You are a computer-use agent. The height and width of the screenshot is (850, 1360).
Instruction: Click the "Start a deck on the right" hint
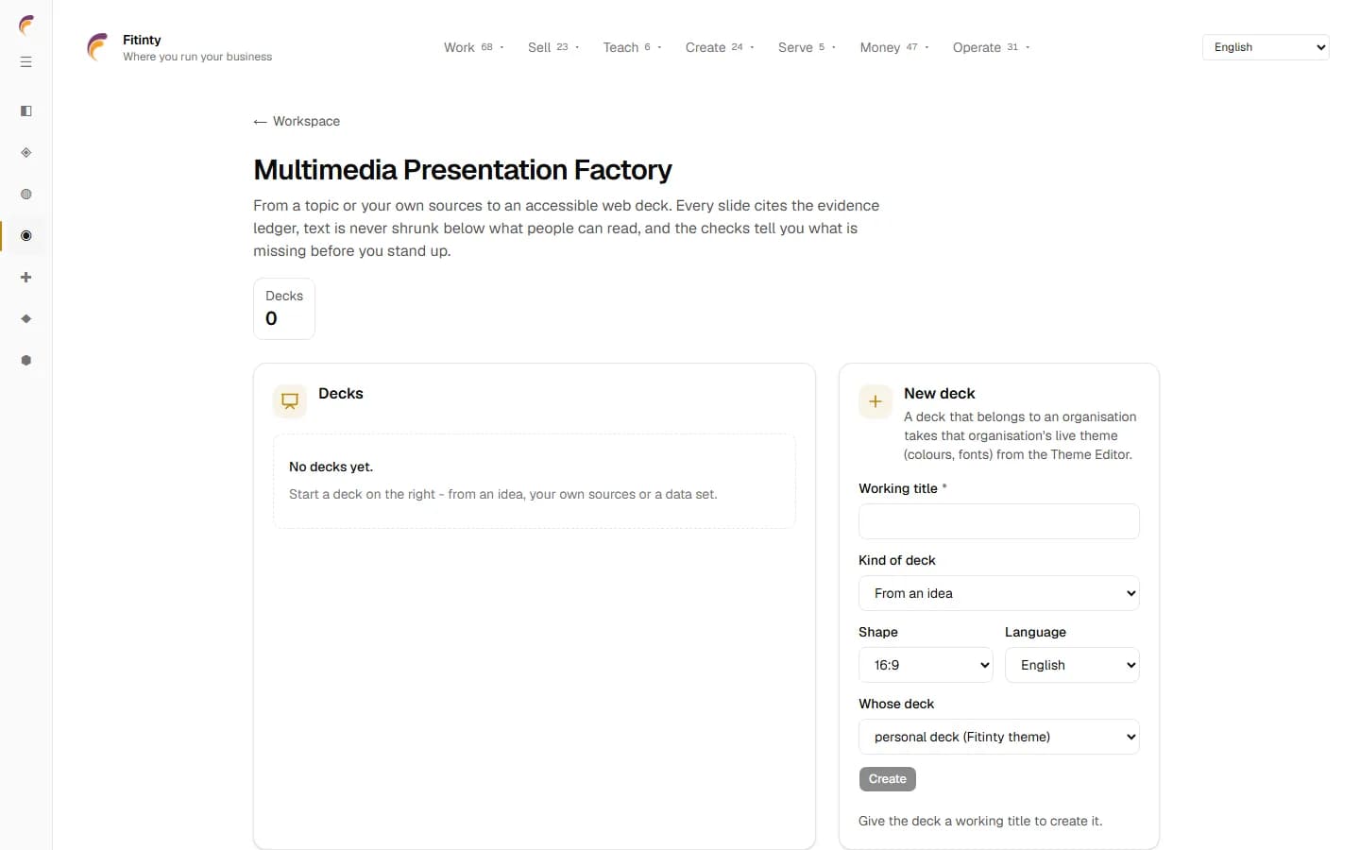[502, 494]
